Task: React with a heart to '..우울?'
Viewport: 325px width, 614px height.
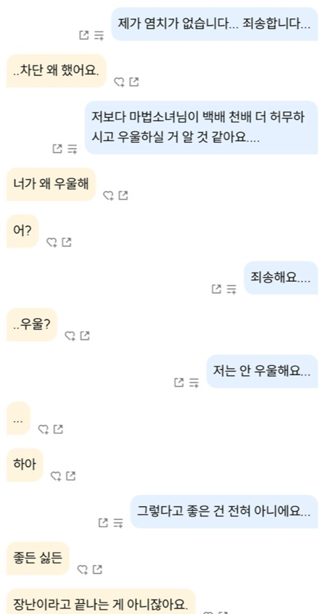Action: click(70, 336)
